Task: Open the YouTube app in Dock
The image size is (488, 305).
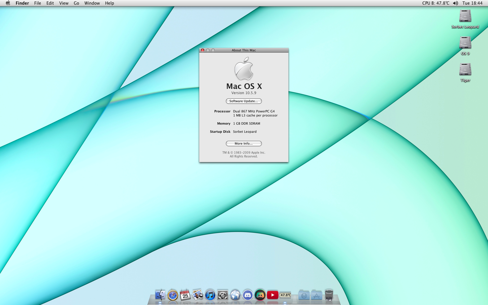Action: click(273, 295)
